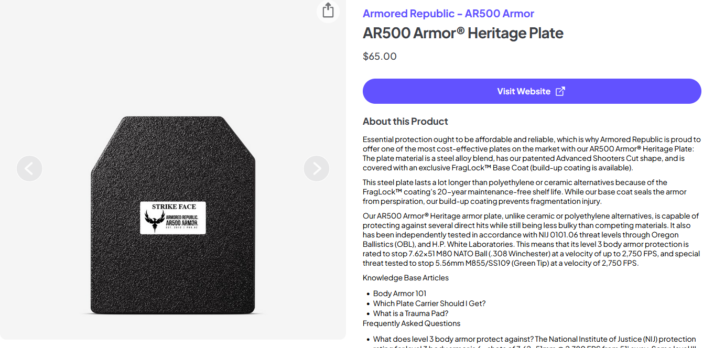Image resolution: width=714 pixels, height=348 pixels.
Task: Click the paragraph starting Essential protection ought
Action: 532,154
